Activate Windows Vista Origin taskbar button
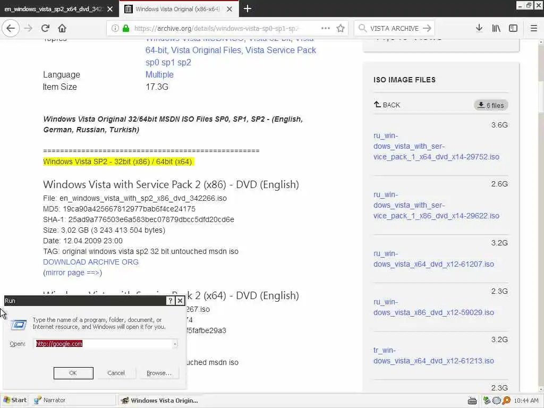The width and height of the screenshot is (544, 408). click(x=159, y=401)
